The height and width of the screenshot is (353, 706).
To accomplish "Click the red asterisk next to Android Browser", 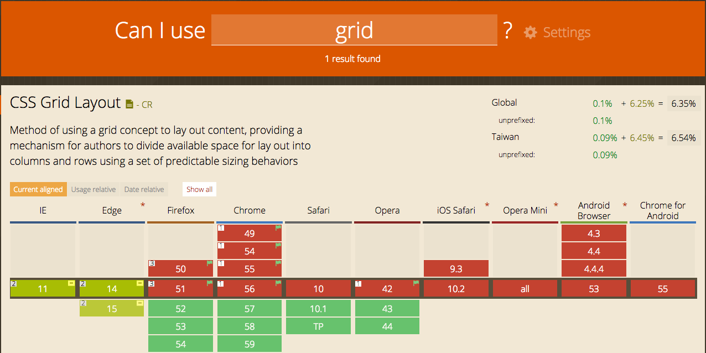I will (x=625, y=206).
